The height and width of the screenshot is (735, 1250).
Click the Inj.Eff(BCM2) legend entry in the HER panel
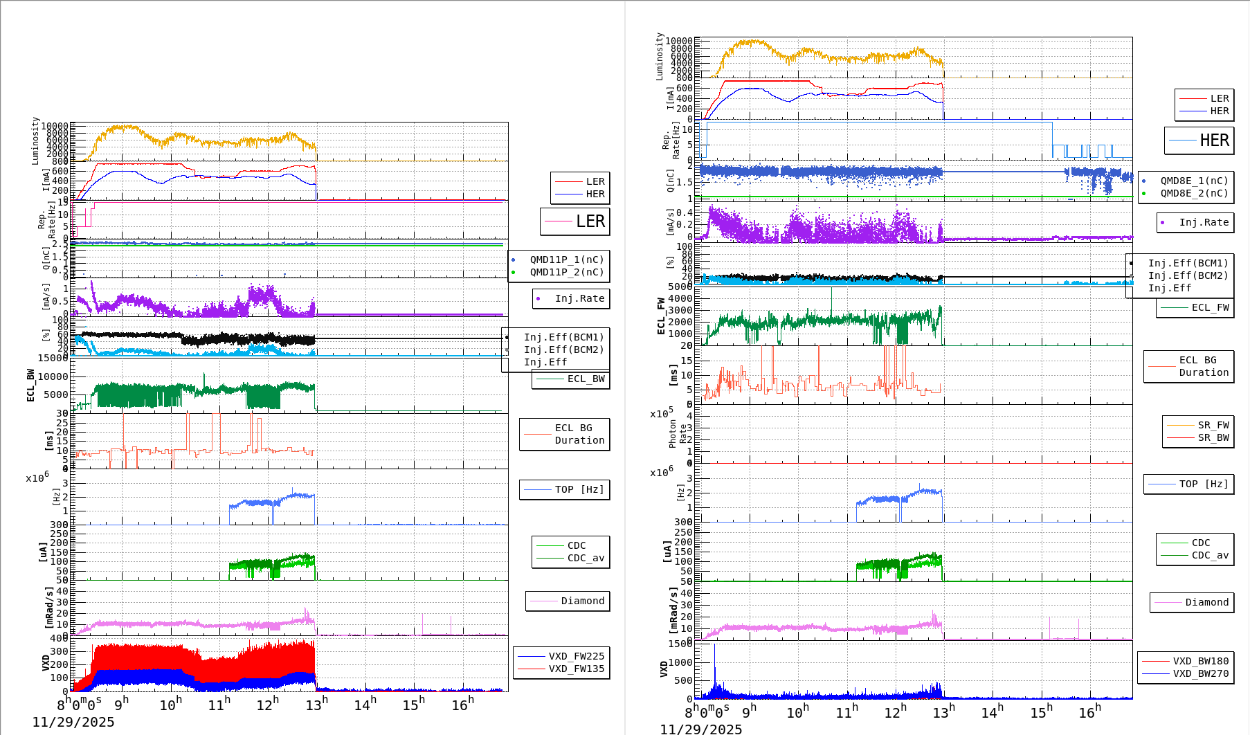coord(1188,275)
